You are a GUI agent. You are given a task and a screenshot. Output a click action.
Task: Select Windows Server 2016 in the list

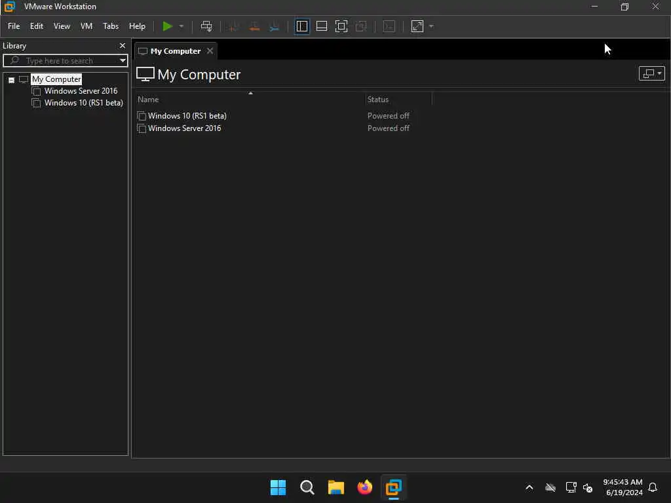(184, 128)
